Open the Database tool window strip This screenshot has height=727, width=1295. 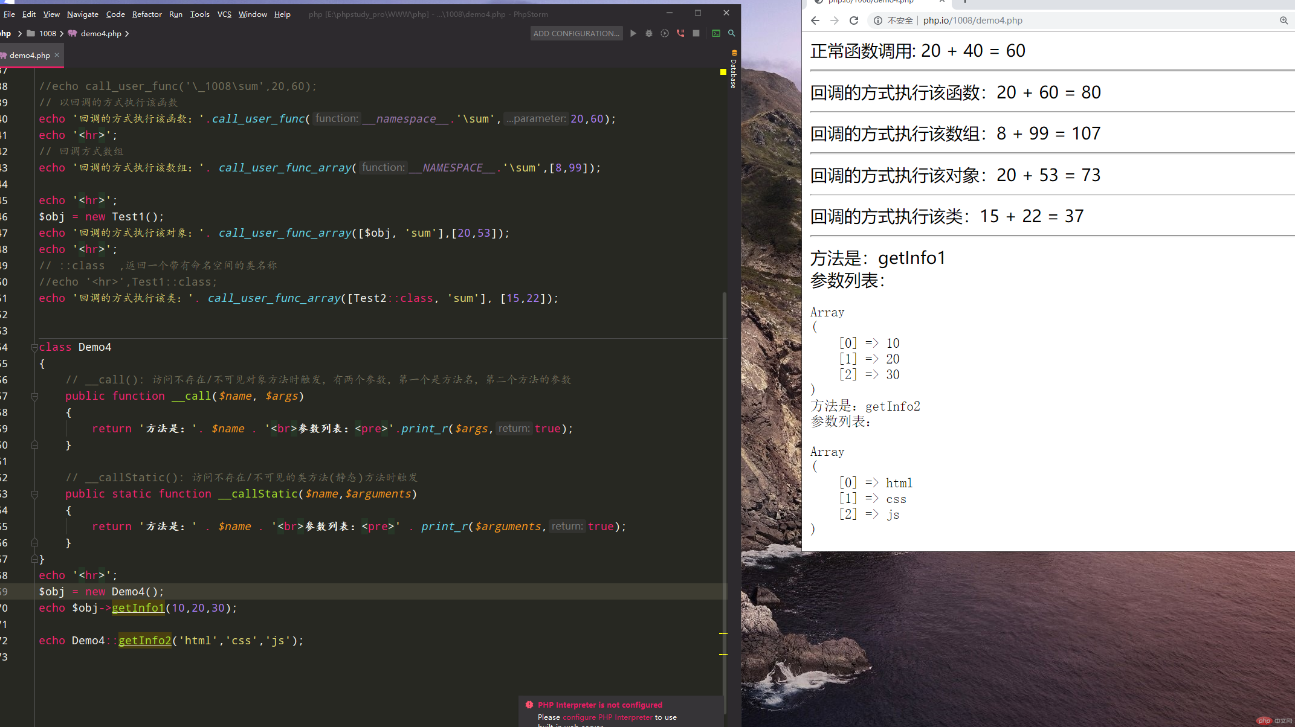(x=734, y=69)
